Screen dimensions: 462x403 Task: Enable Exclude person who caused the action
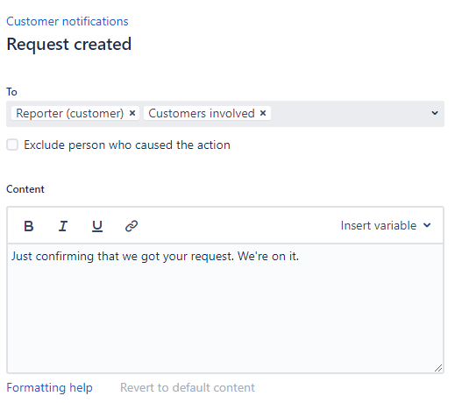coord(12,145)
